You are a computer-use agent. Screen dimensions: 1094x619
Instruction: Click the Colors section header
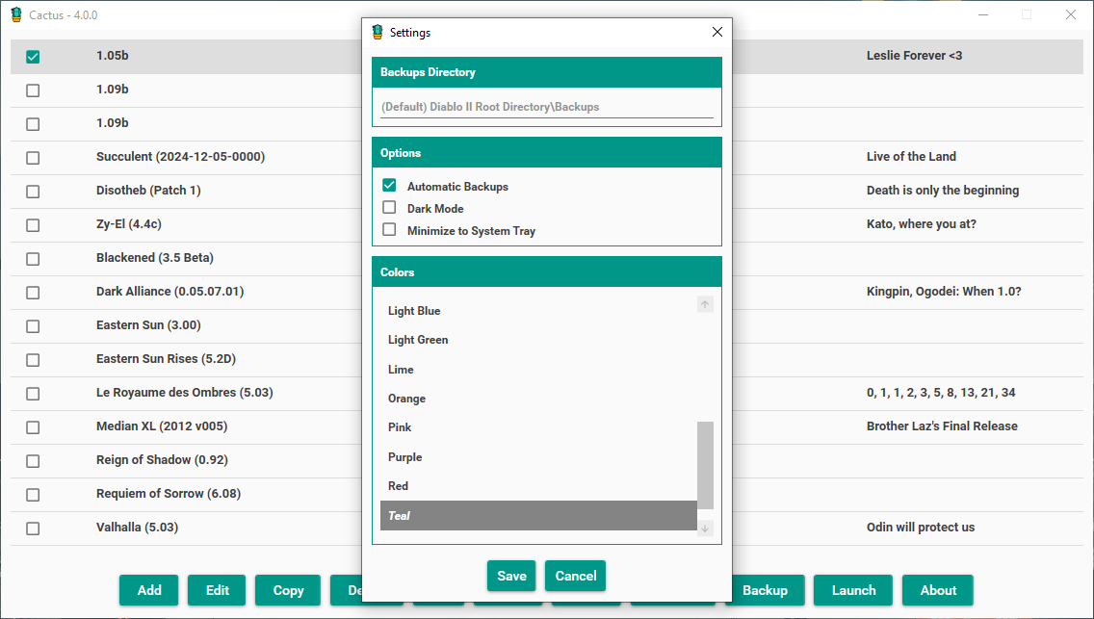coord(547,271)
